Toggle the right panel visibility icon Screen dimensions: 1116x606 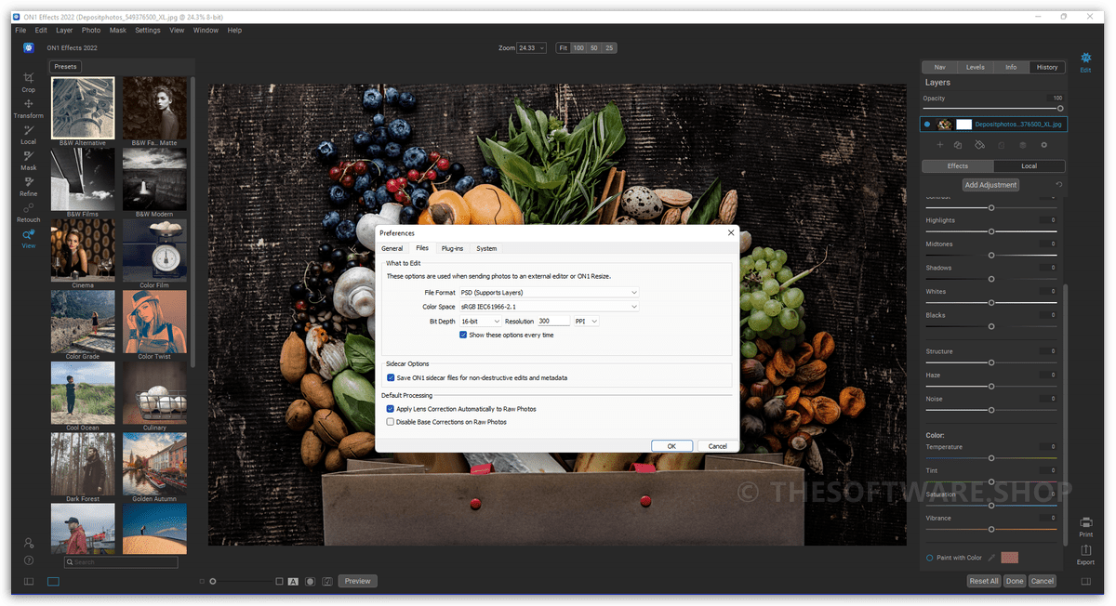click(x=1085, y=582)
